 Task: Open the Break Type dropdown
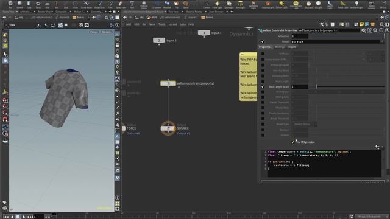click(x=304, y=124)
